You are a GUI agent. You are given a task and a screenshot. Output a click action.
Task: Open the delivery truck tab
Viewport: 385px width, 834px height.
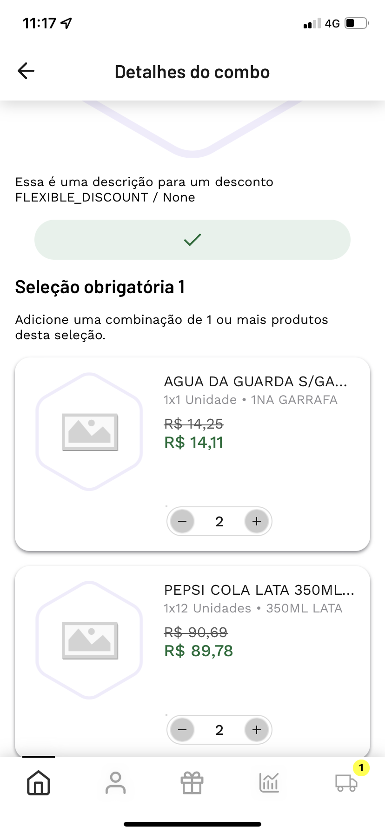pos(346,783)
